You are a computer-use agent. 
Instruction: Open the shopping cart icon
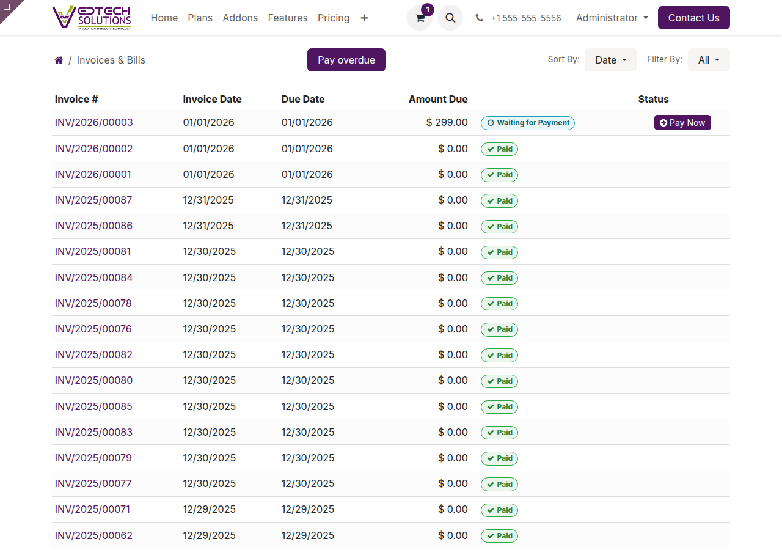tap(420, 18)
